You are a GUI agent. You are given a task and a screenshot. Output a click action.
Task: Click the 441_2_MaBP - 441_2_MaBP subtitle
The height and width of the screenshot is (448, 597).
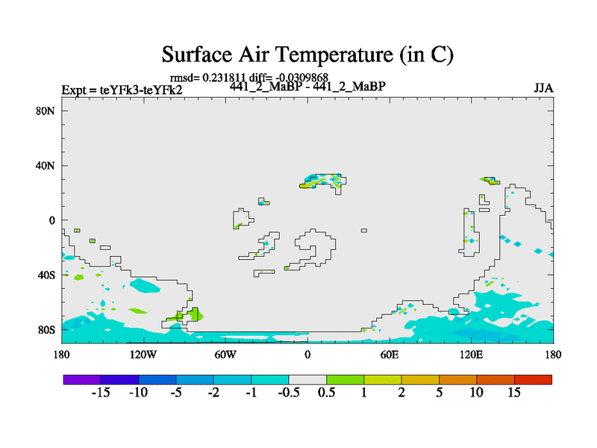pyautogui.click(x=307, y=87)
